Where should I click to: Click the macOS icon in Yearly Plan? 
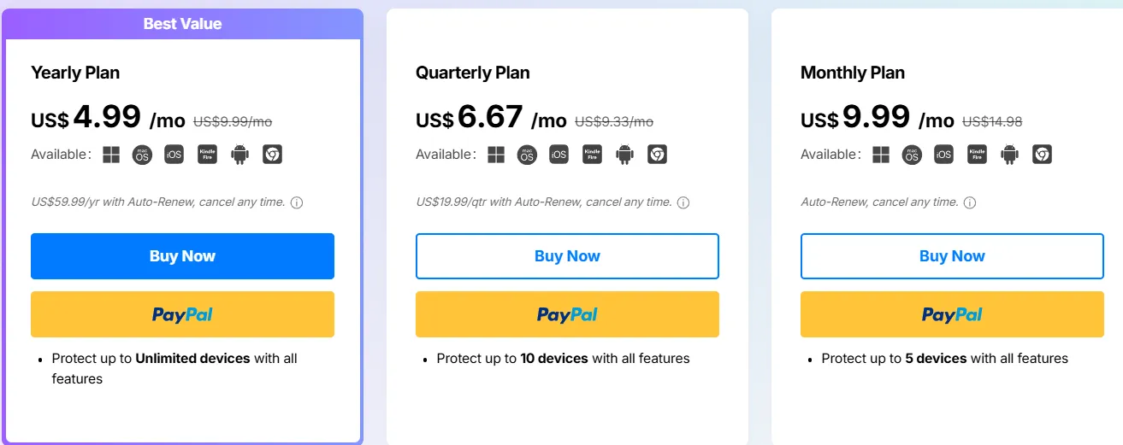coord(142,155)
